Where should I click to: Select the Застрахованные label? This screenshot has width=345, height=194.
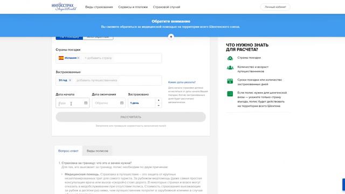68,72
